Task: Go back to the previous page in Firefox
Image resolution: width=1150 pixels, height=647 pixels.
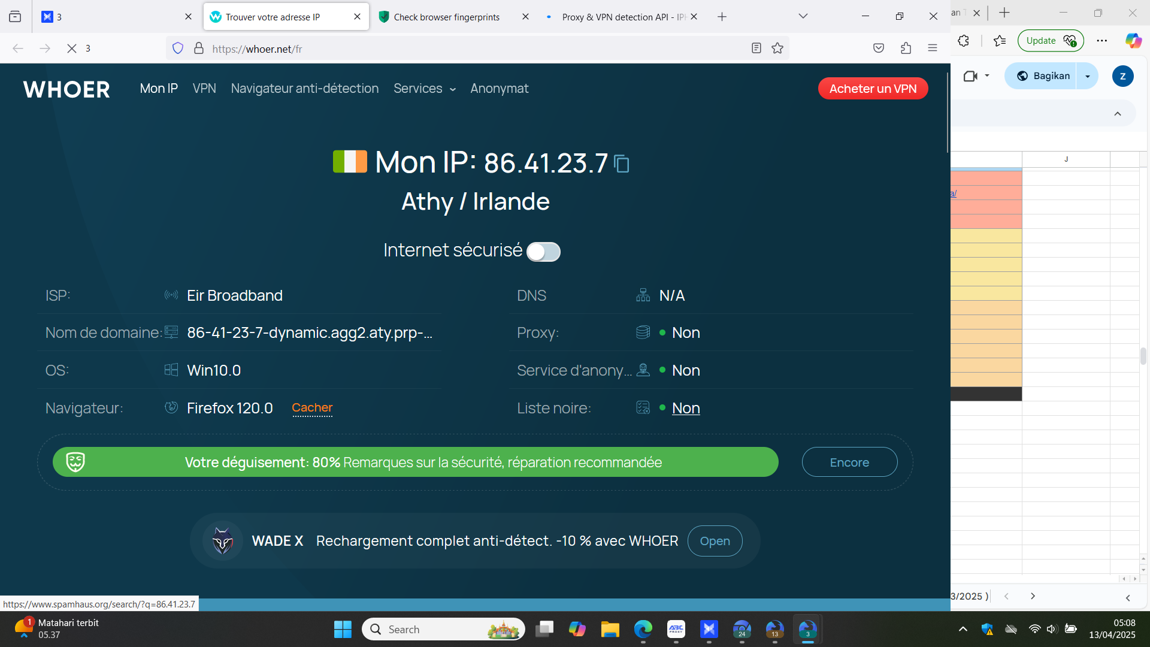Action: 18,49
